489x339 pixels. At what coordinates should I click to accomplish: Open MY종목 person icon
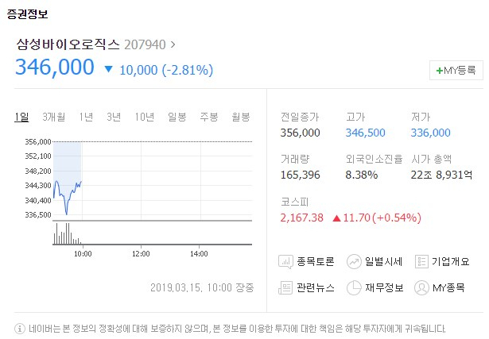point(422,287)
